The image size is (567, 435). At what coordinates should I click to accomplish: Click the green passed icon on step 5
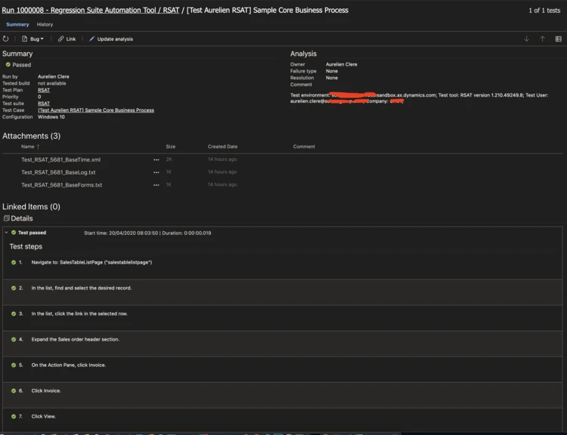(14, 365)
